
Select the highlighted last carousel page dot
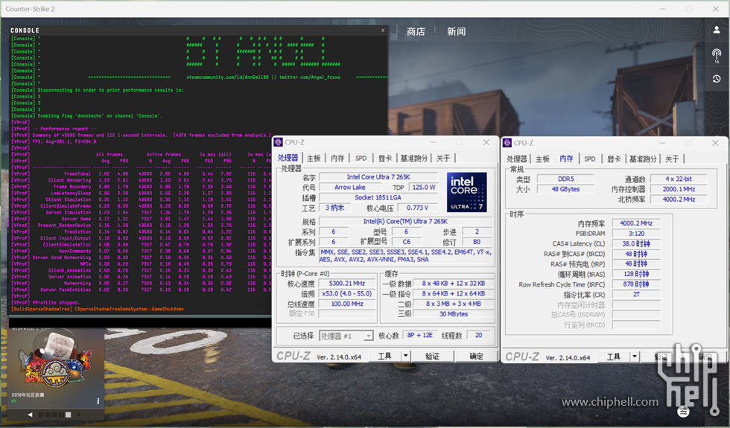68,415
